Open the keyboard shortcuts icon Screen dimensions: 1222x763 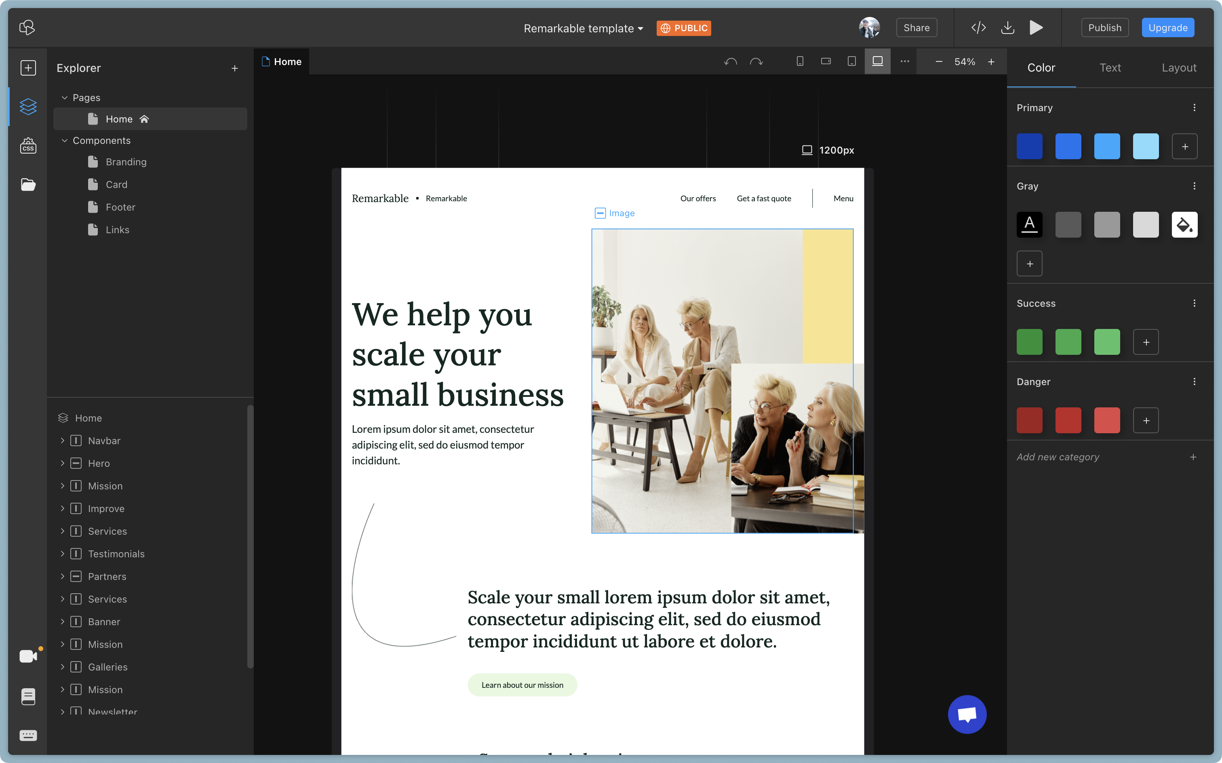(28, 735)
